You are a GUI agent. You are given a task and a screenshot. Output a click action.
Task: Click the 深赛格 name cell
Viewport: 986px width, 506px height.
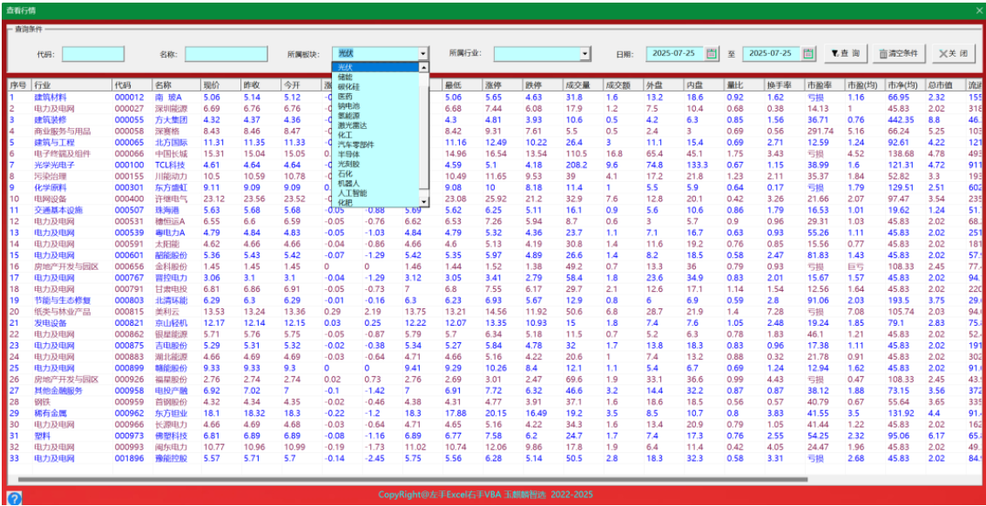coord(166,131)
